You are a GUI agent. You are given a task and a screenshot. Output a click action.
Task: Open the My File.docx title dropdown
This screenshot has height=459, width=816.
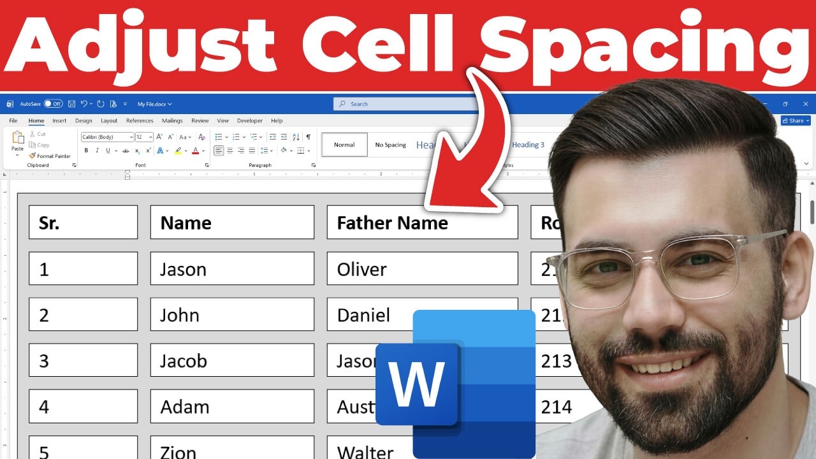tap(155, 104)
